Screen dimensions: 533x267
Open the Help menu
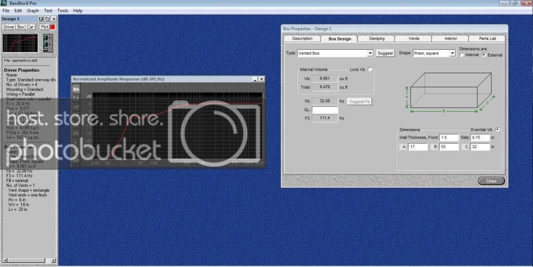78,10
